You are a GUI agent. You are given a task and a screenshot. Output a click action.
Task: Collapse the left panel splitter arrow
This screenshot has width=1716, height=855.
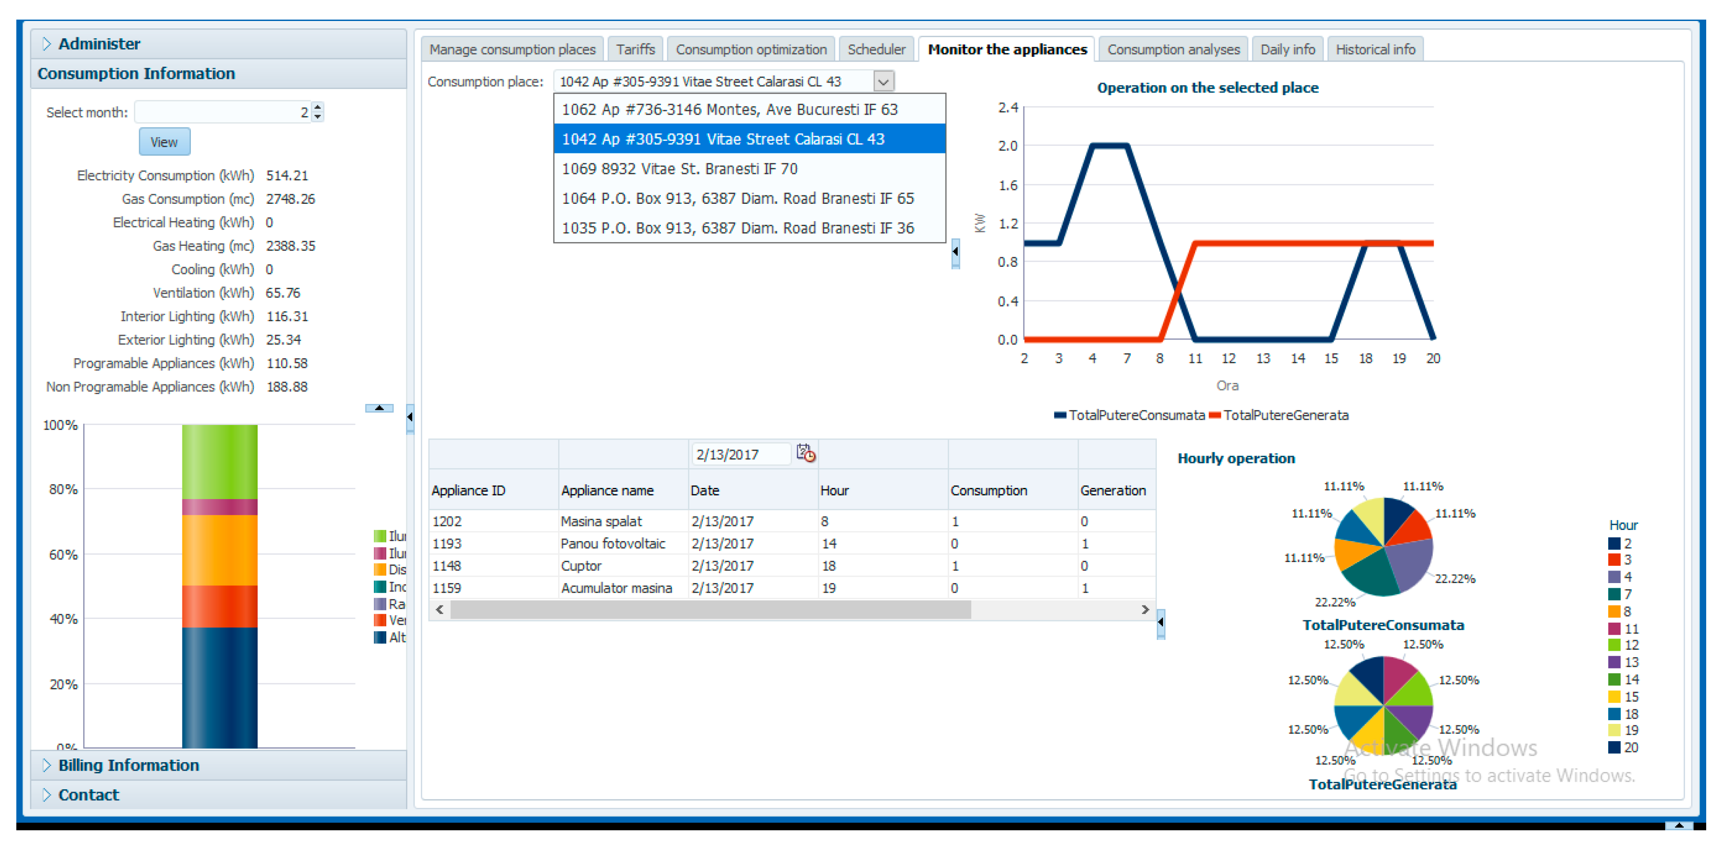(x=410, y=417)
